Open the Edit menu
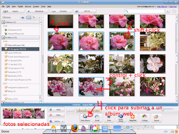The width and height of the screenshot is (179, 134). [8, 7]
